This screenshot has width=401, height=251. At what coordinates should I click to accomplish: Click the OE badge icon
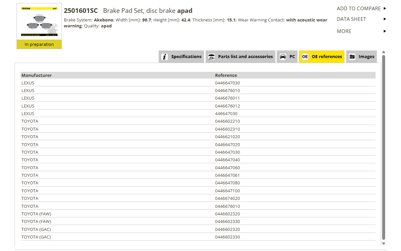pyautogui.click(x=305, y=57)
